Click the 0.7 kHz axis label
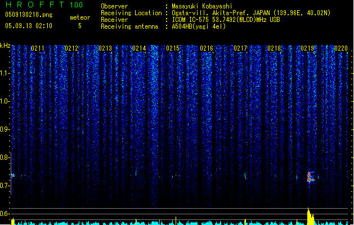354x225 pixels. [5, 186]
